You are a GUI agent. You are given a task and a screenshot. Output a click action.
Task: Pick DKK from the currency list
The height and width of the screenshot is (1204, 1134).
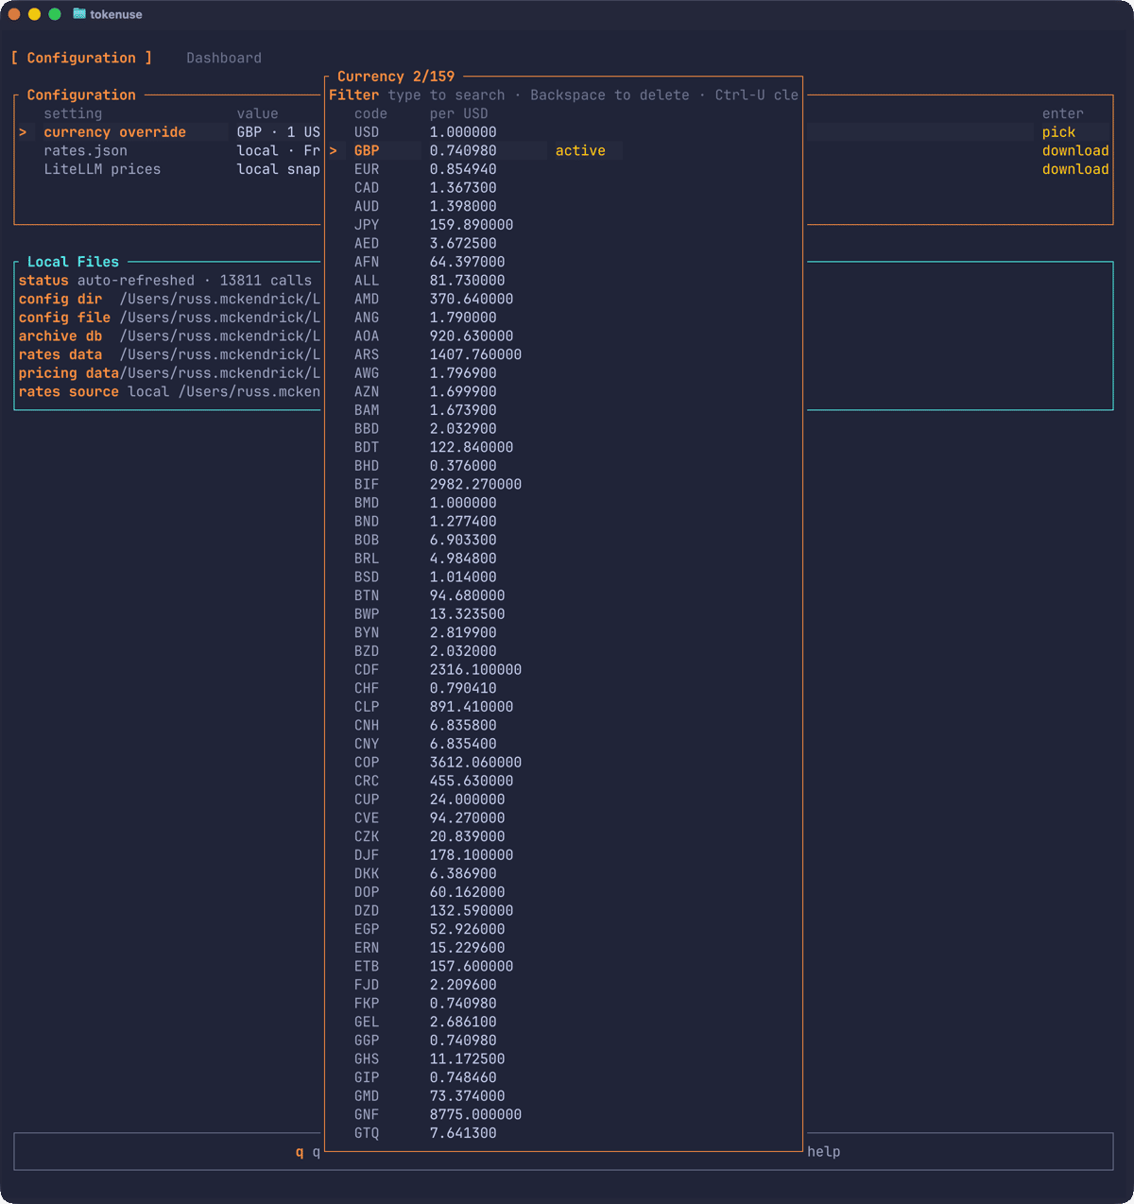pyautogui.click(x=564, y=873)
